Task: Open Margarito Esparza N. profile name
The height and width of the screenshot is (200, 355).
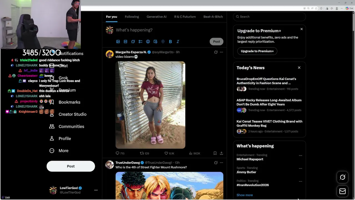Action: (x=131, y=52)
